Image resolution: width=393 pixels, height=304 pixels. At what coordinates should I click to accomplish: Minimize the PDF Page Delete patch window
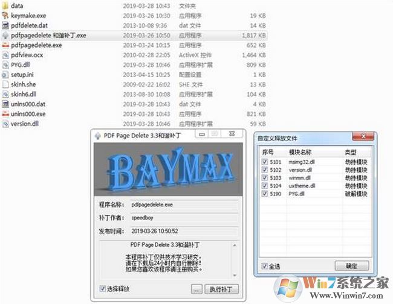pos(202,134)
